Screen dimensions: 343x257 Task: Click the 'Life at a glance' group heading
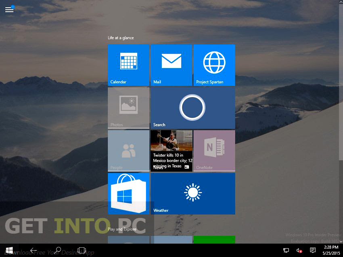click(121, 38)
